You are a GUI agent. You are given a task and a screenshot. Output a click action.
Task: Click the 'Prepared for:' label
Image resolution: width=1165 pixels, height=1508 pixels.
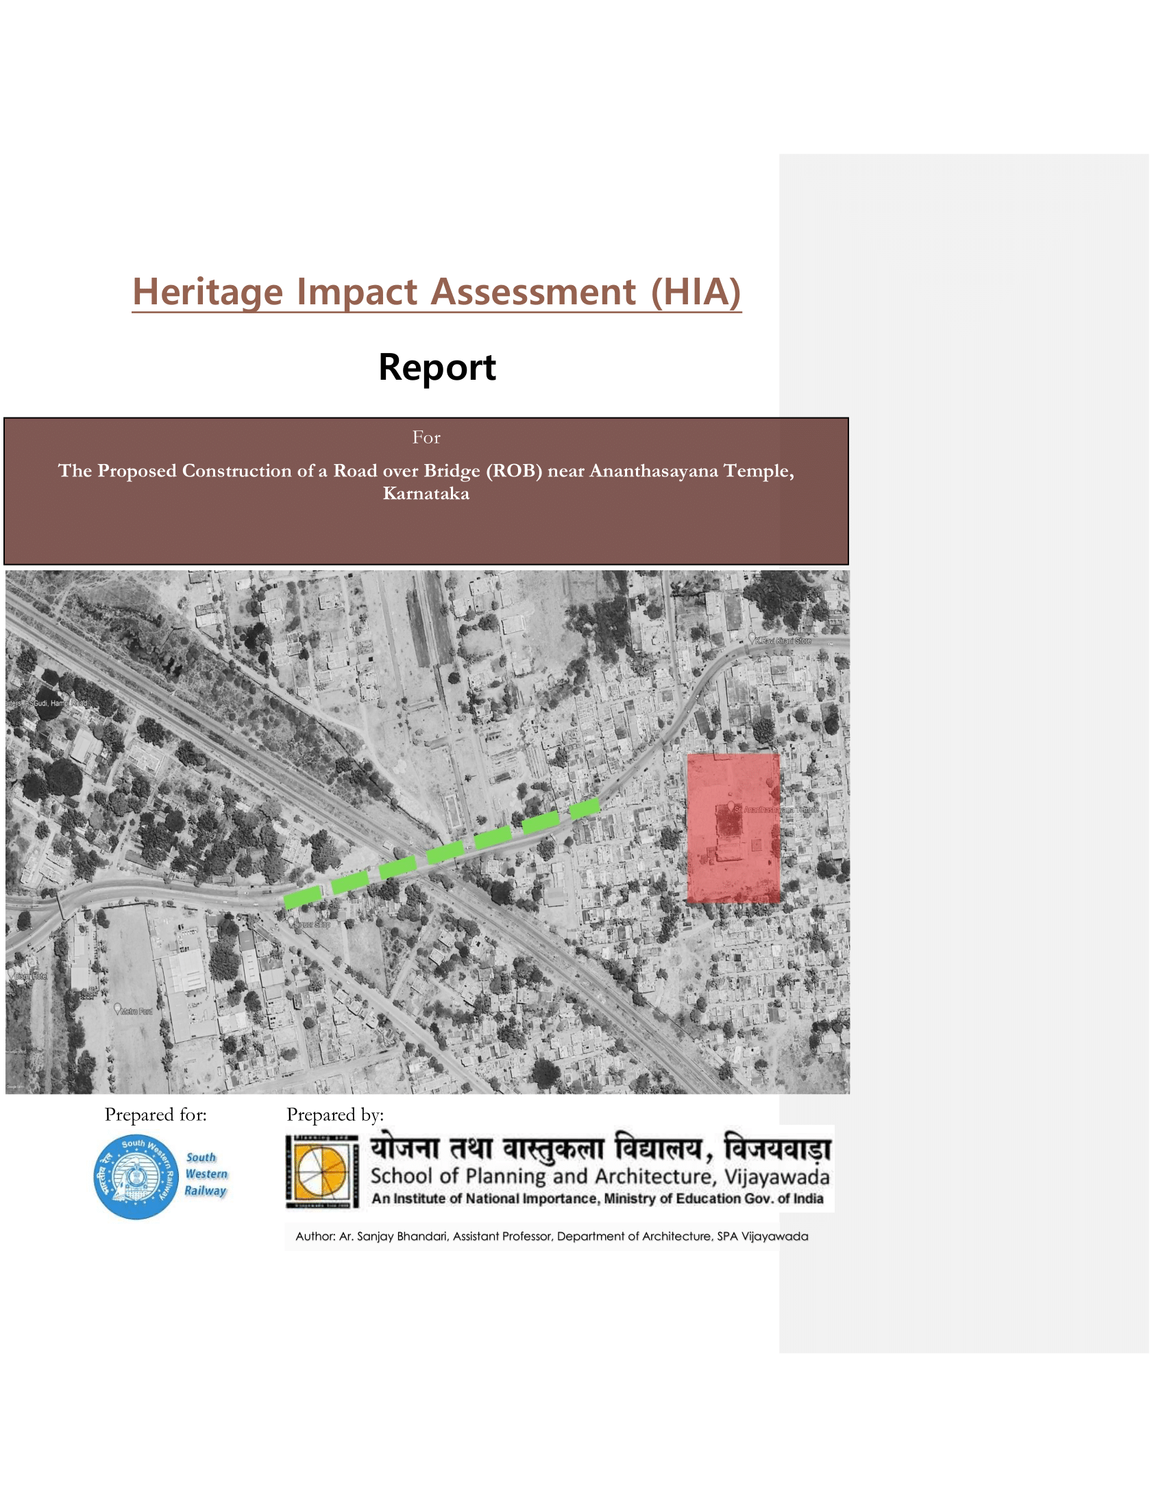click(156, 1115)
